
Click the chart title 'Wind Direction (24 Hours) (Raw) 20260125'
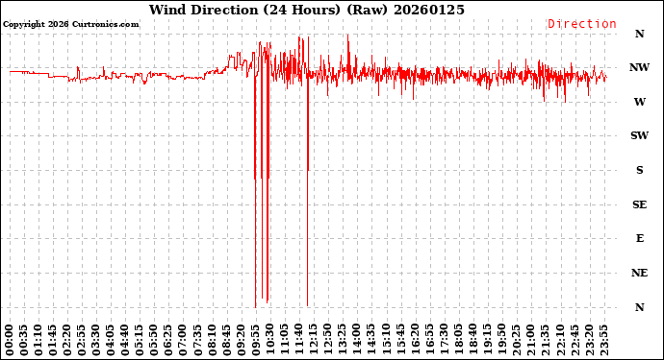point(307,10)
